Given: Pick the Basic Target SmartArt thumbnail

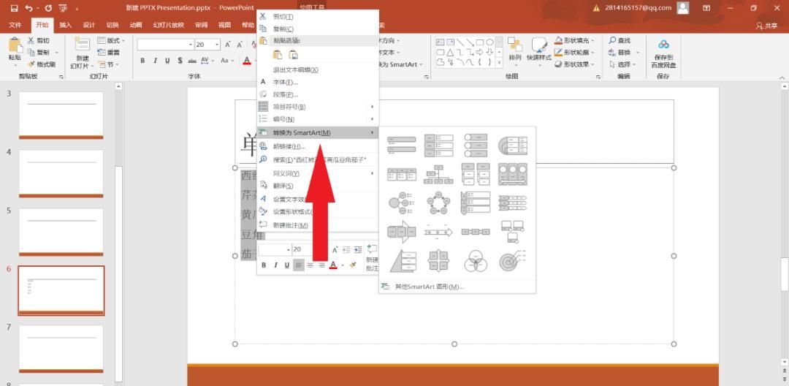Looking at the screenshot, I should 513,261.
